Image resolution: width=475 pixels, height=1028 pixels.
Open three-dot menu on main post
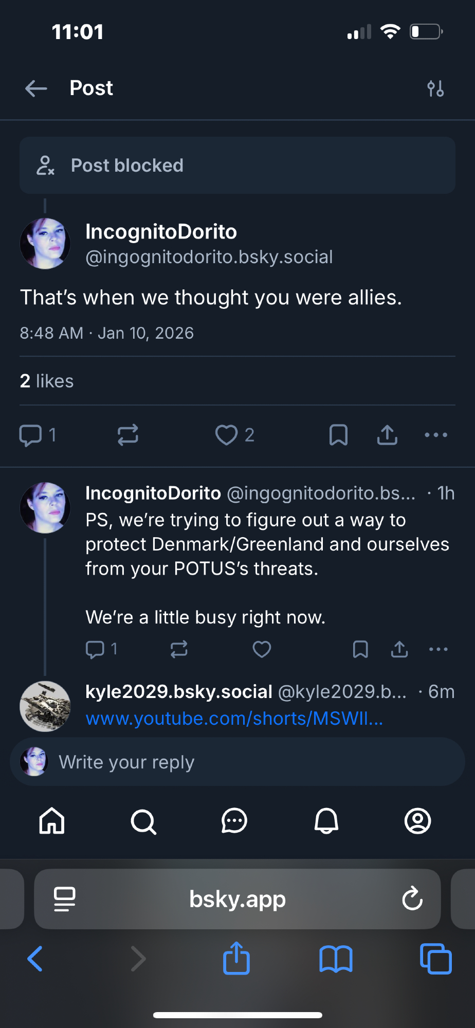[x=436, y=435]
